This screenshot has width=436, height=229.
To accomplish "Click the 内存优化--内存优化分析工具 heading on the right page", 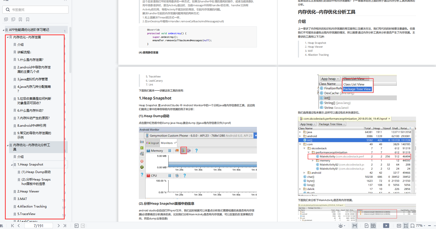I will click(326, 12).
